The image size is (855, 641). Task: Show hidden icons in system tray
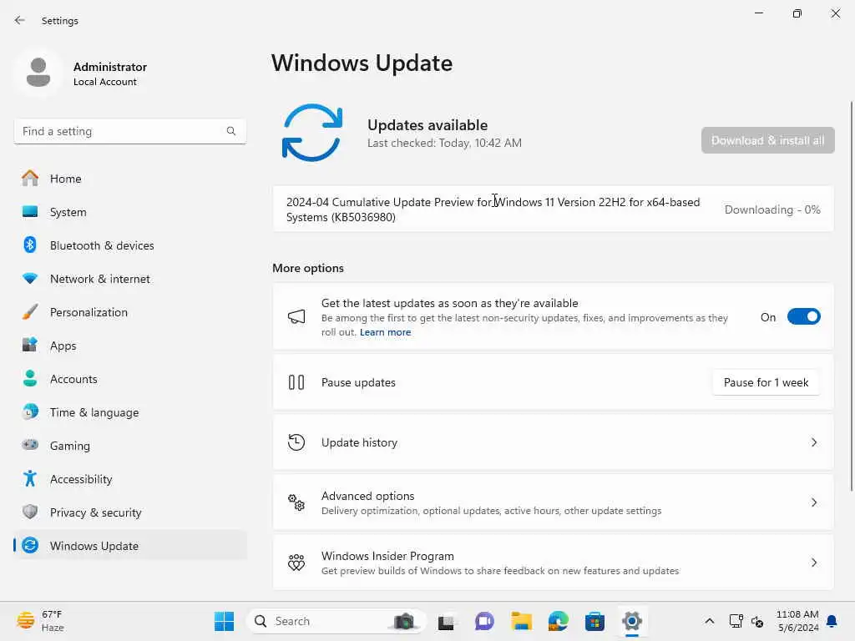tap(710, 621)
